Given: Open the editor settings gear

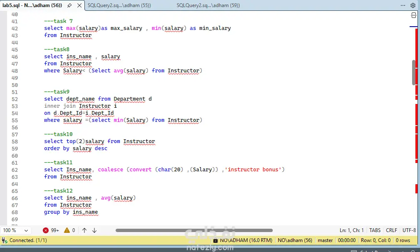Looking at the screenshot, I should [x=413, y=5].
